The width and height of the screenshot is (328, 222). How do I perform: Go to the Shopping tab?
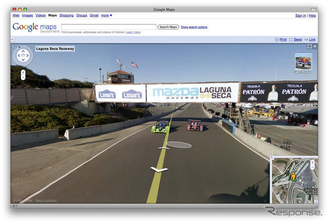66,15
